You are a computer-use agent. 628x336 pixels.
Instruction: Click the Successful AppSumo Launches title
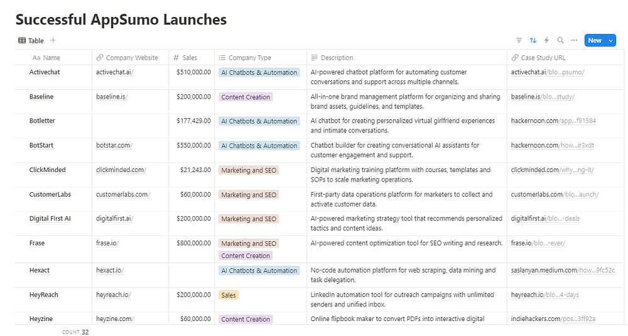point(121,19)
